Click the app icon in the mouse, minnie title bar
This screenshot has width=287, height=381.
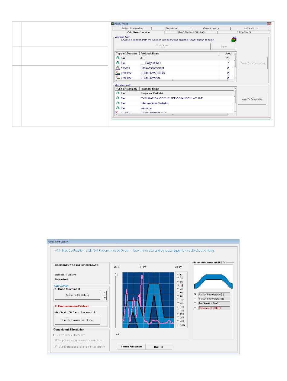pyautogui.click(x=113, y=23)
